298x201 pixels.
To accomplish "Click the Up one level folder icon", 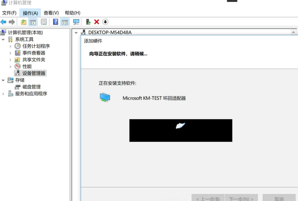I will click(x=24, y=22).
